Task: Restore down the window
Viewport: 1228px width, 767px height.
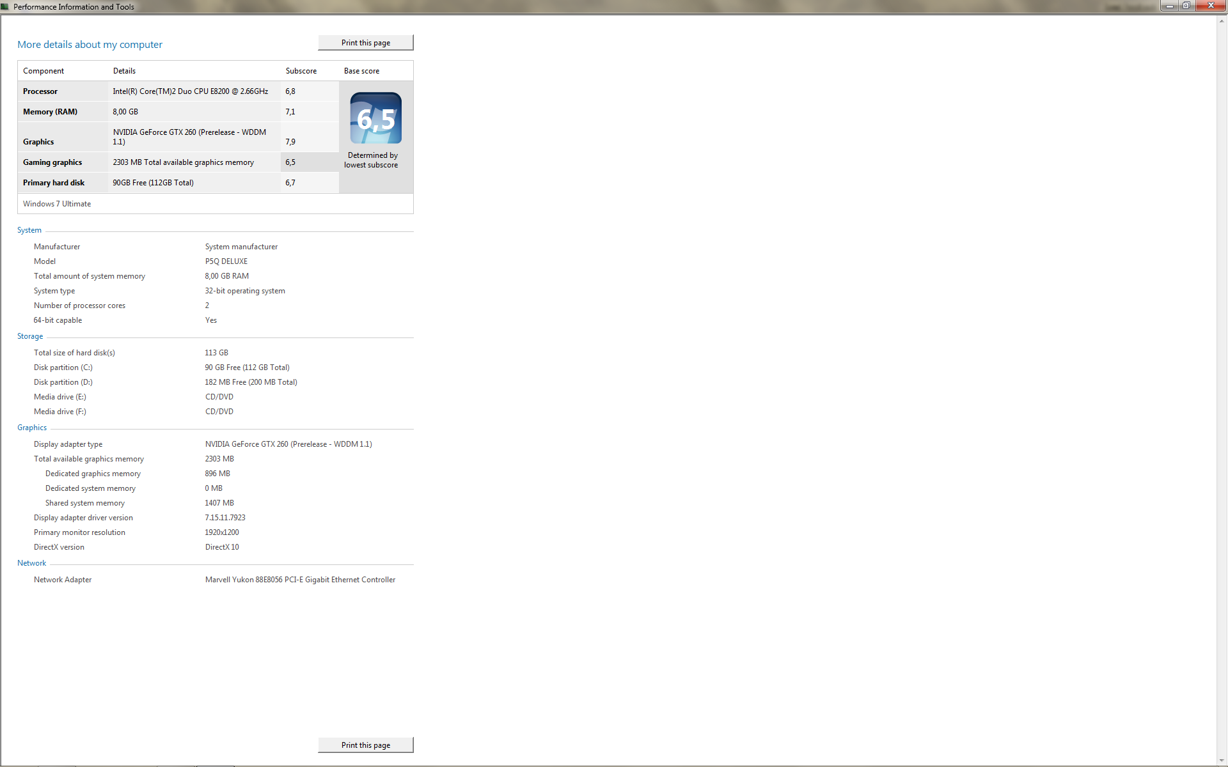Action: [x=1186, y=6]
